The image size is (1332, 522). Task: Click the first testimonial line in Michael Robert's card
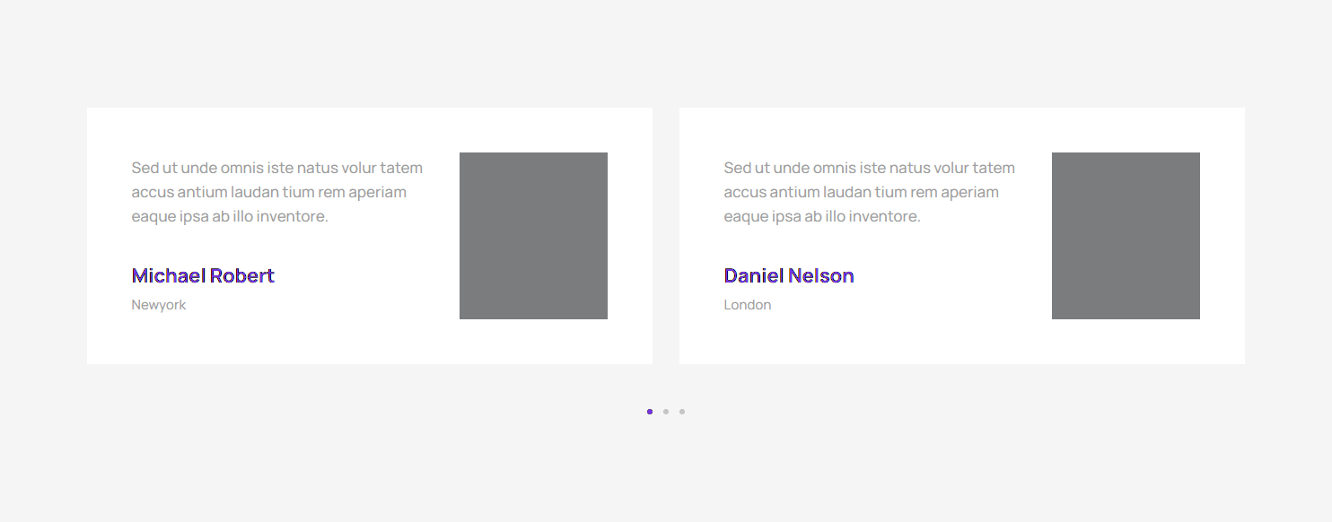pos(276,168)
